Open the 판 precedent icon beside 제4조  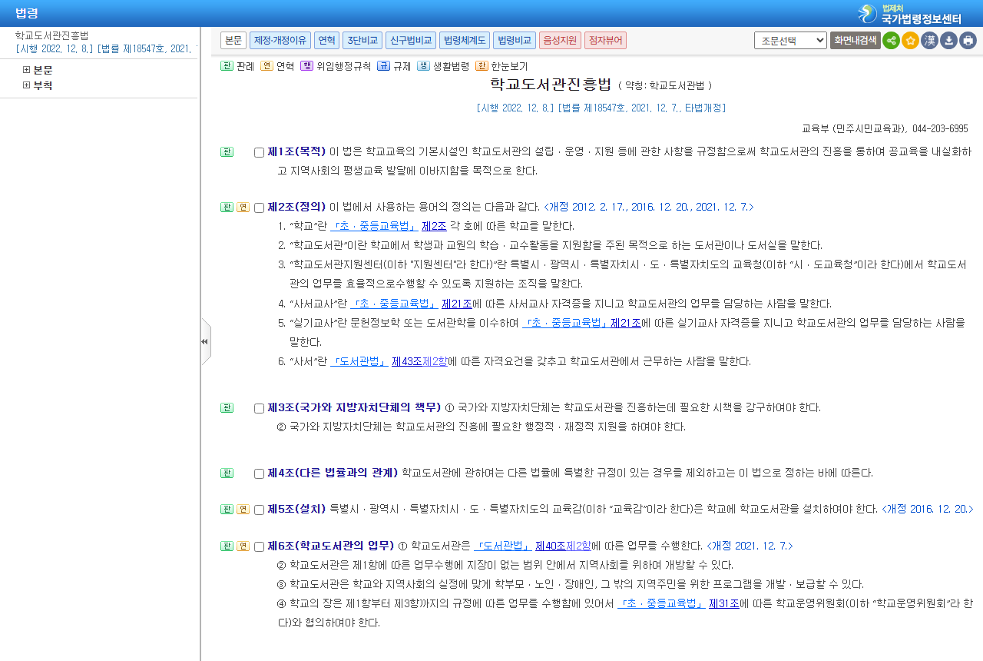pyautogui.click(x=227, y=473)
